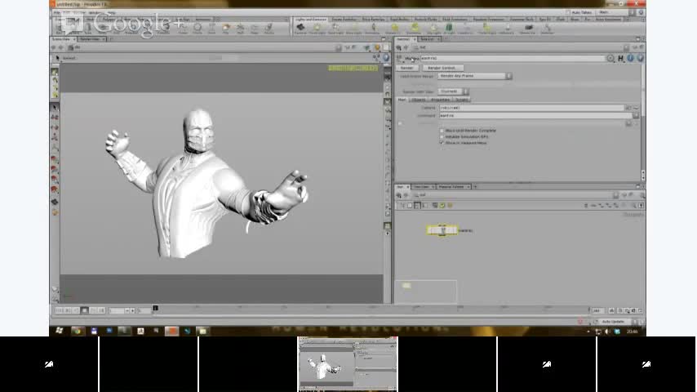Click the Area Light shelf tool
The image size is (697, 392).
[354, 29]
